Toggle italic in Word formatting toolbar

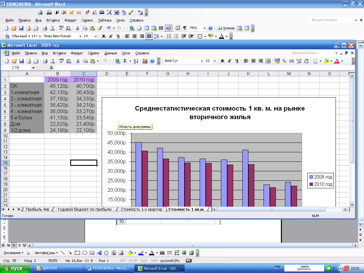click(111, 36)
